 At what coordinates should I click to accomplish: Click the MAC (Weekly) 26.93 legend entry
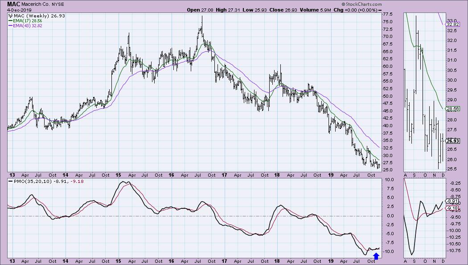point(39,16)
